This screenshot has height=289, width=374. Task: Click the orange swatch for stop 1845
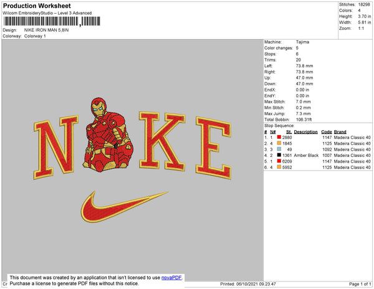pyautogui.click(x=279, y=143)
